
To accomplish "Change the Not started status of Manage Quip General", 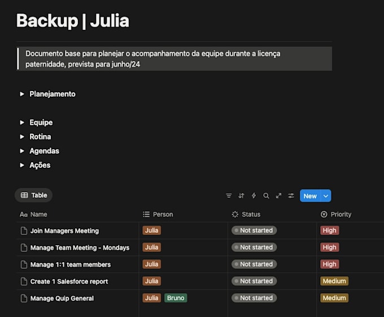I will pyautogui.click(x=254, y=298).
